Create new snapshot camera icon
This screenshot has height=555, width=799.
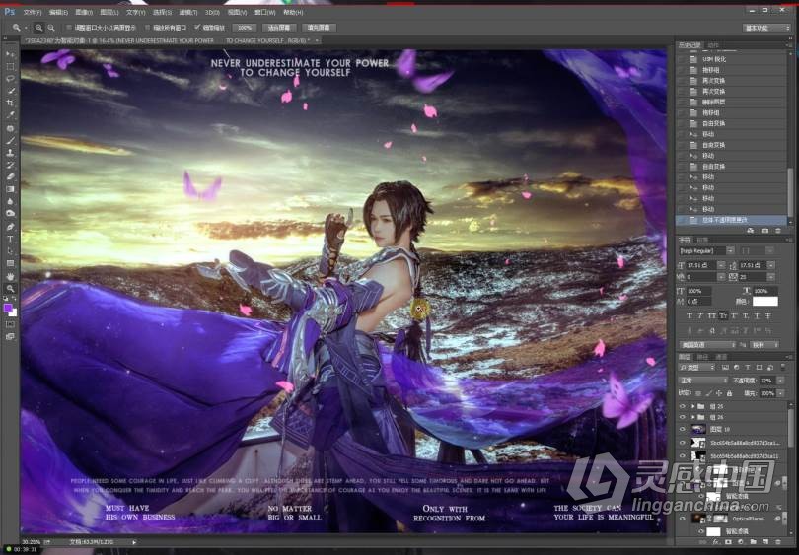click(x=764, y=231)
